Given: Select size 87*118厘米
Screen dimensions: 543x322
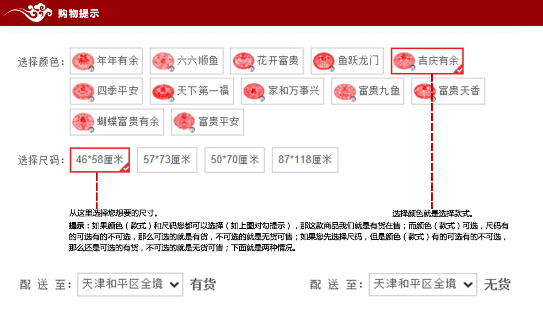Looking at the screenshot, I should click(x=305, y=160).
